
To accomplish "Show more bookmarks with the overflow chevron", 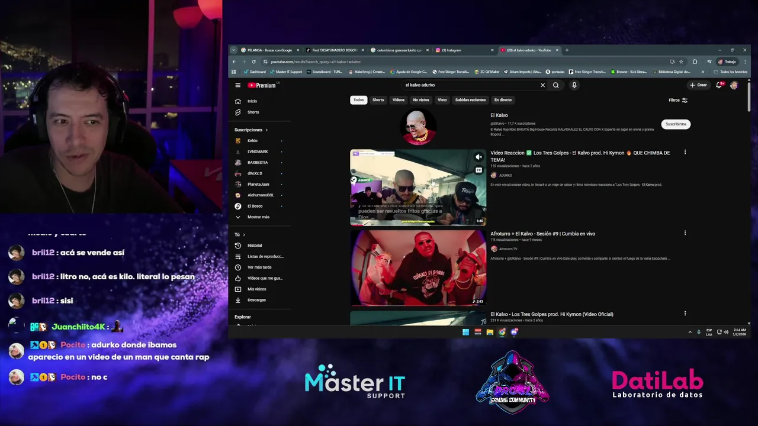I will tap(703, 72).
